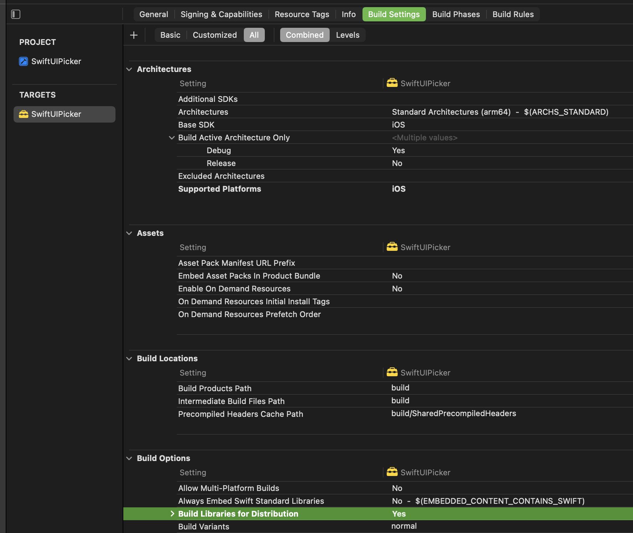
Task: Click toolbox icon in Architectures column header
Action: [392, 83]
